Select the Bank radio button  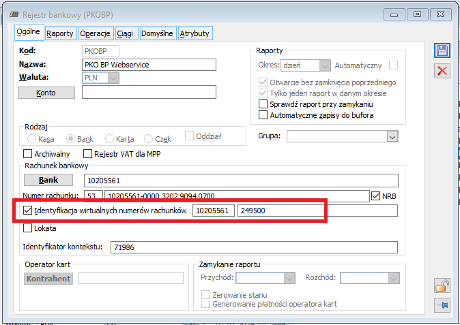click(x=70, y=139)
